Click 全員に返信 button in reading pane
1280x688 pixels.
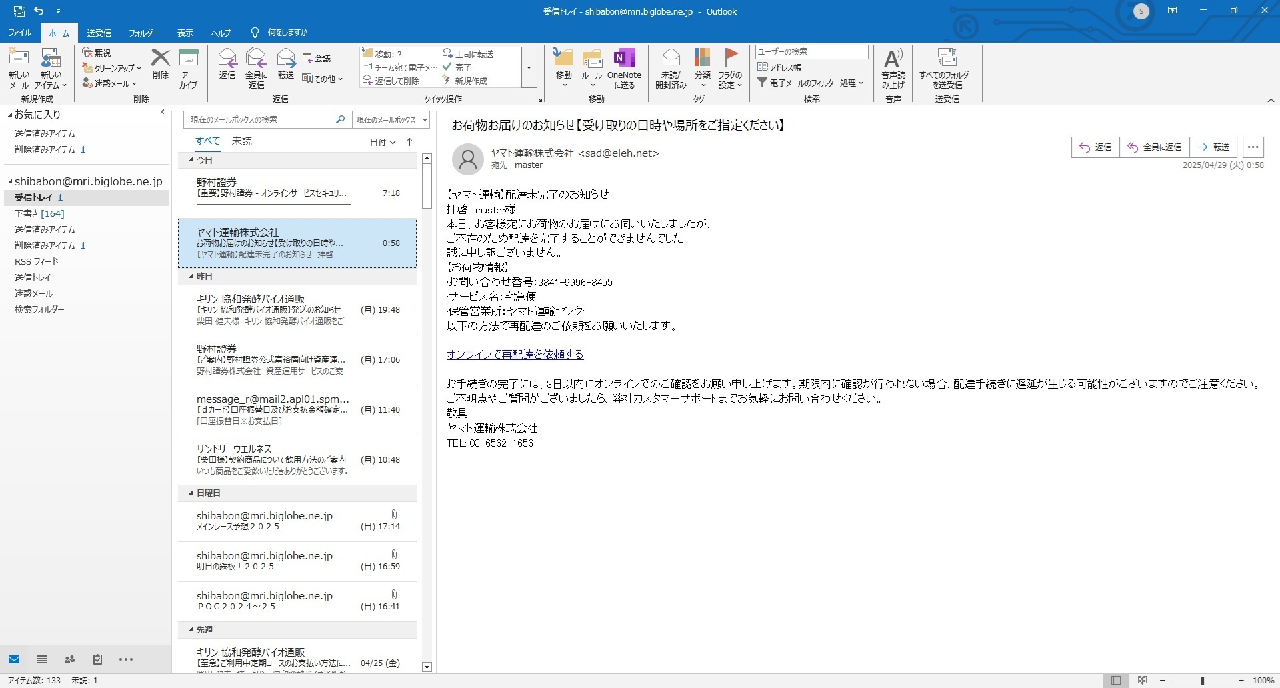pyautogui.click(x=1155, y=147)
